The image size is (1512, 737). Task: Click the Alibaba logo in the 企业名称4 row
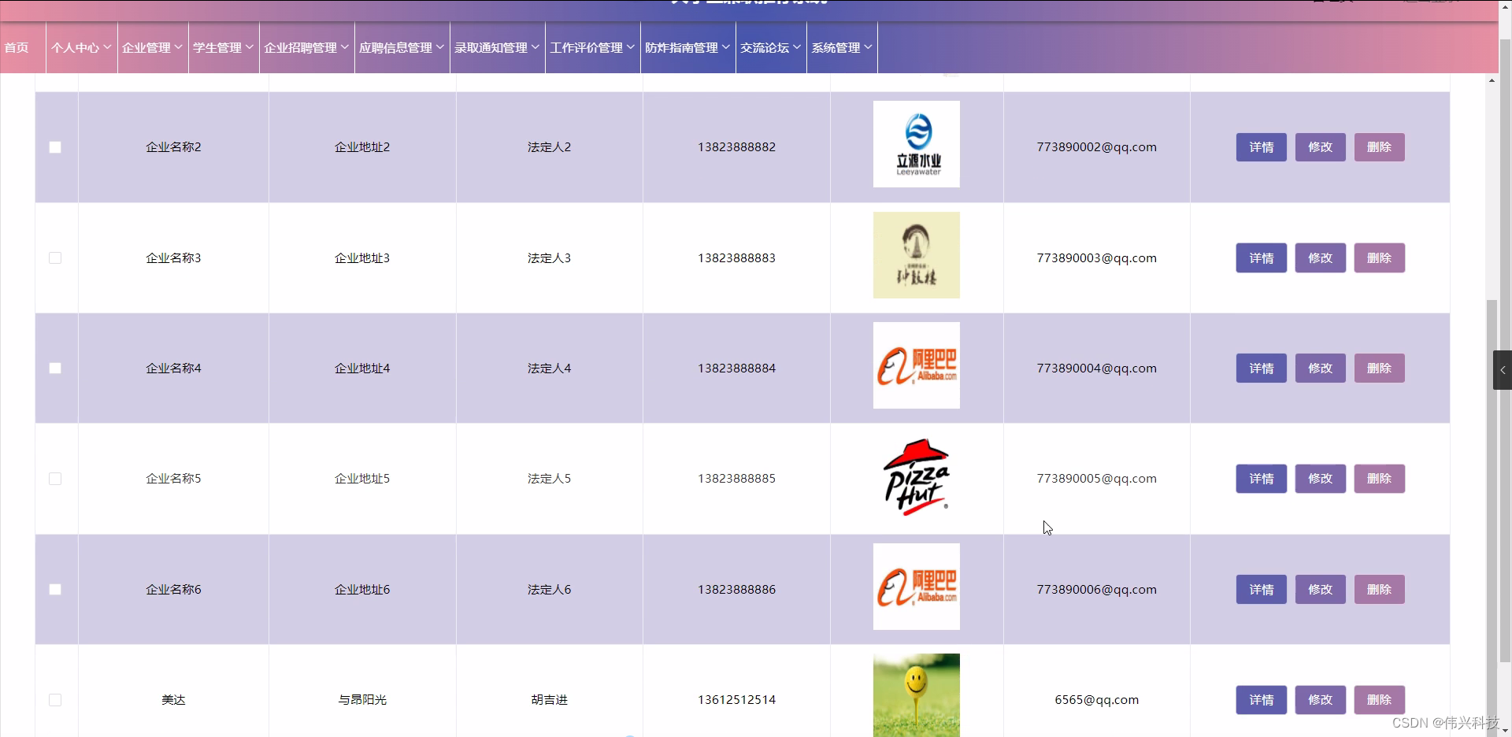(915, 365)
